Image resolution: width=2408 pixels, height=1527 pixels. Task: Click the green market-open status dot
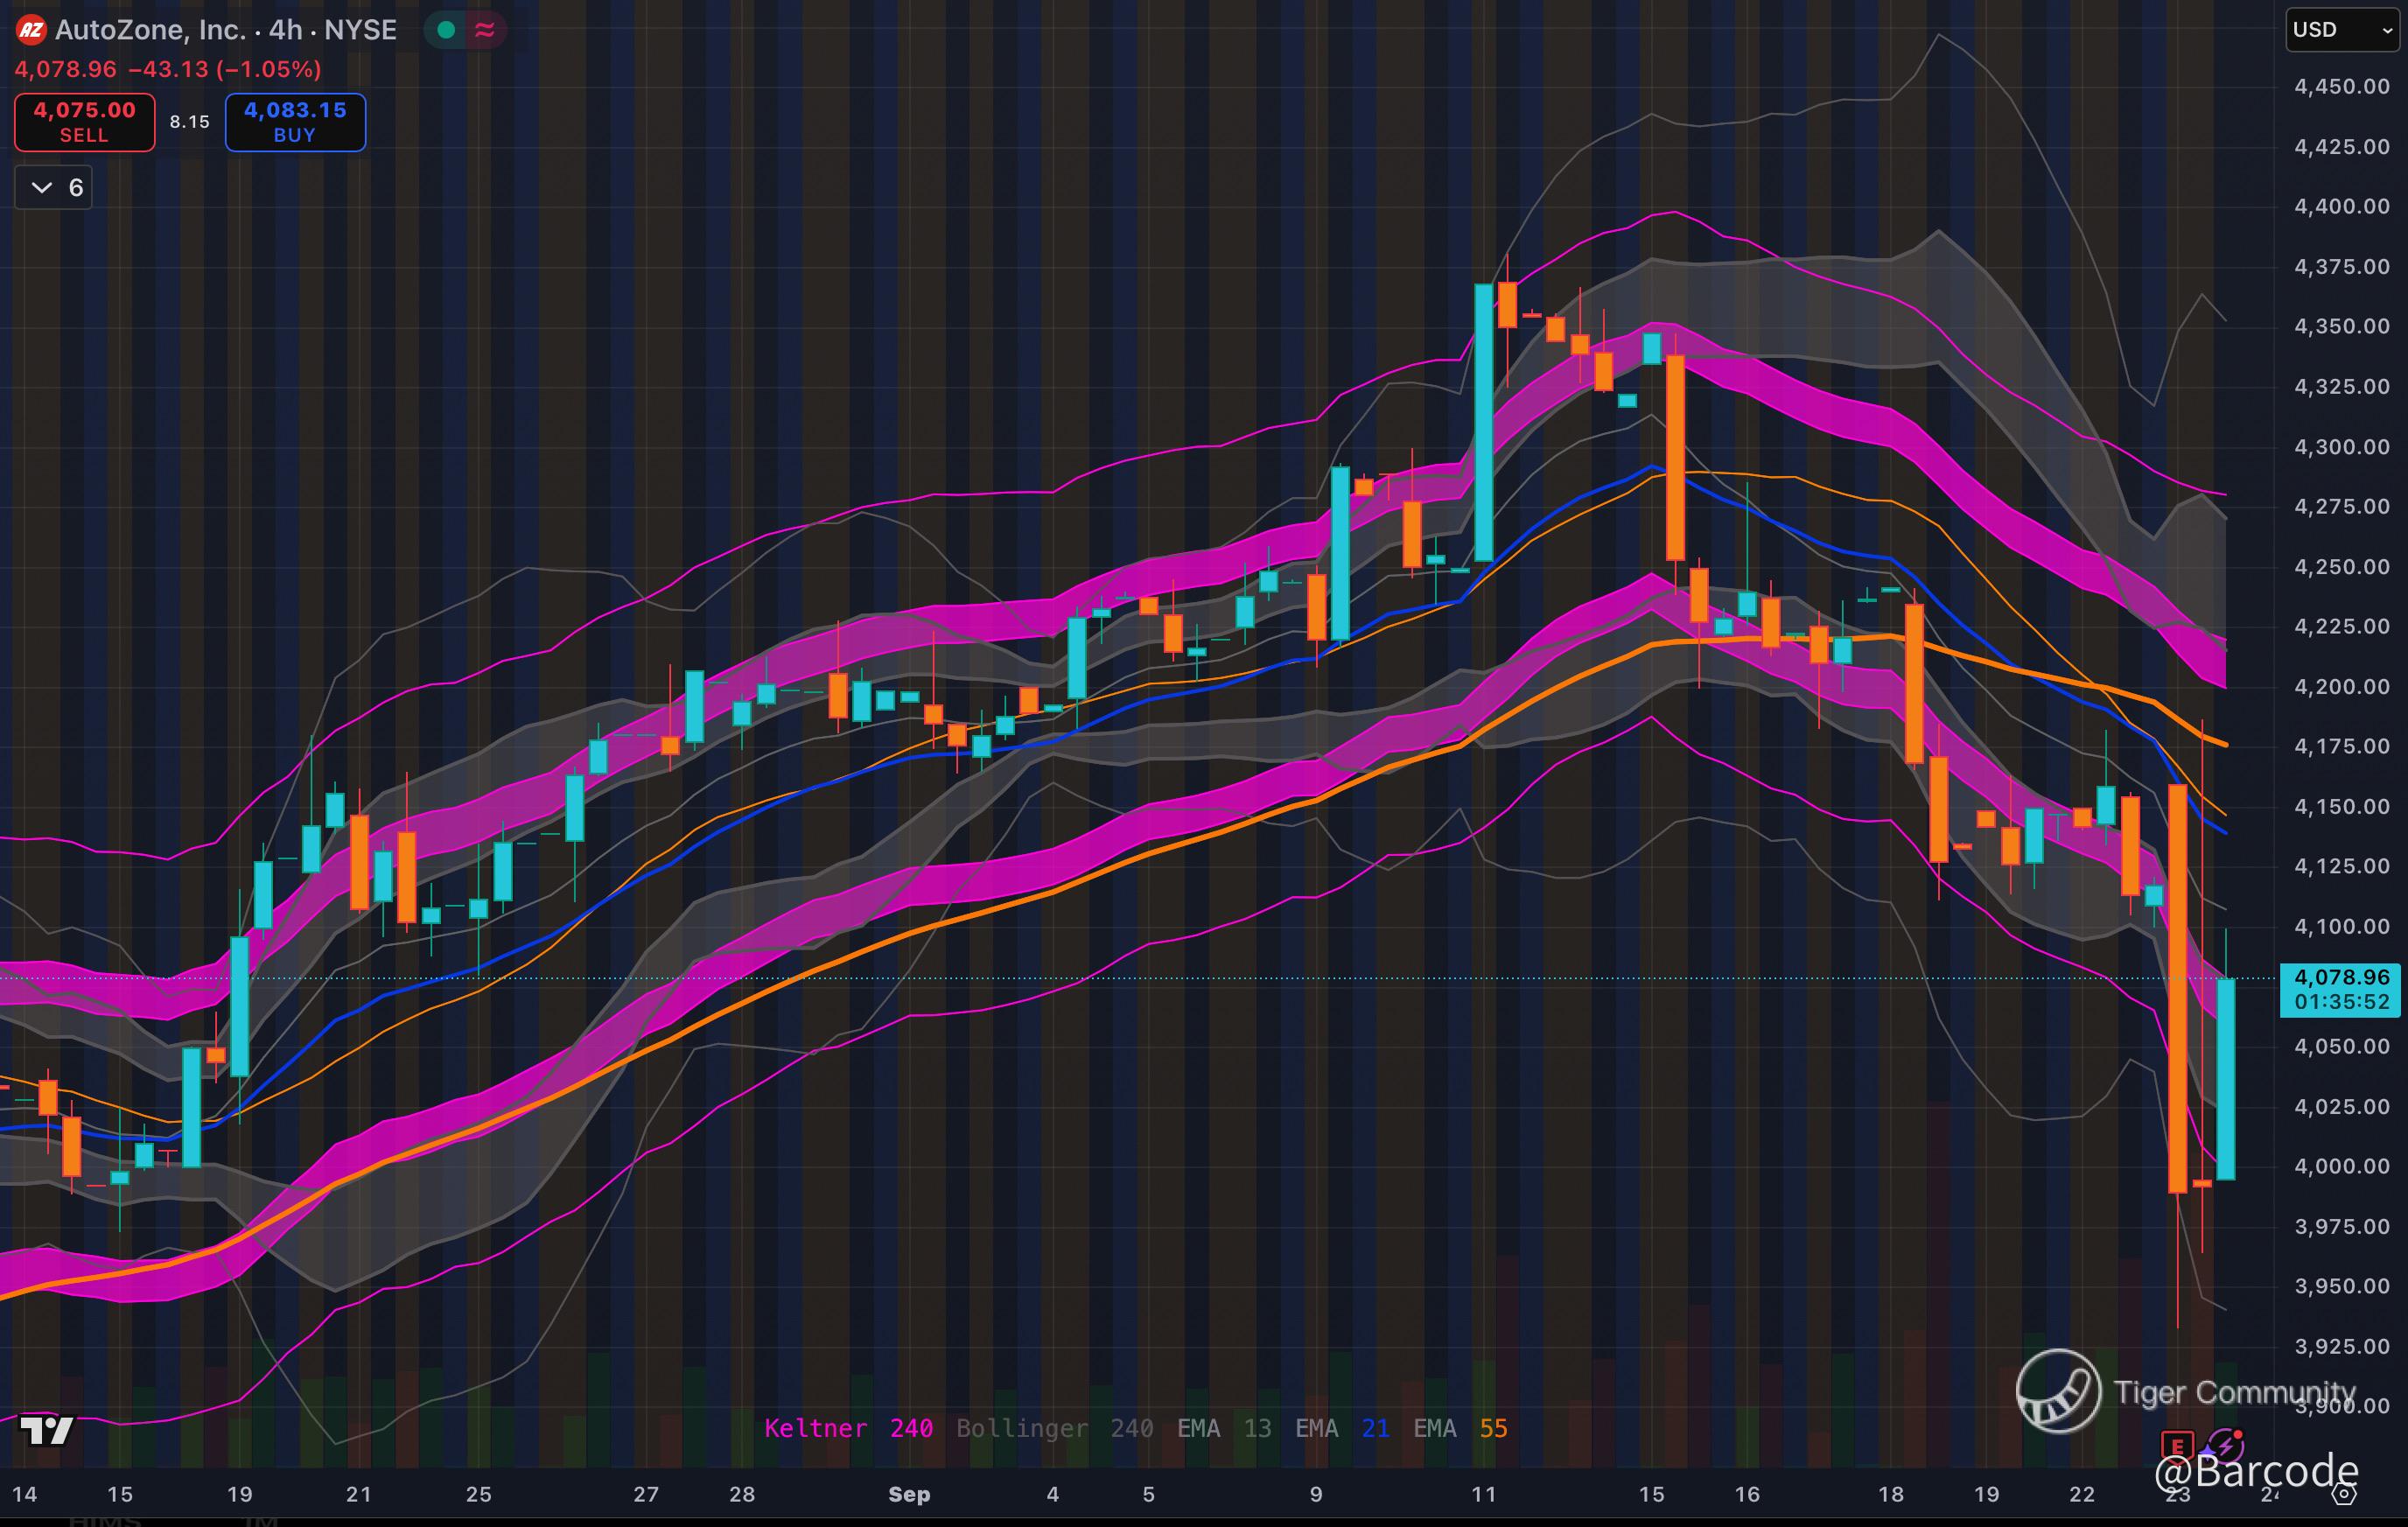pos(447,30)
